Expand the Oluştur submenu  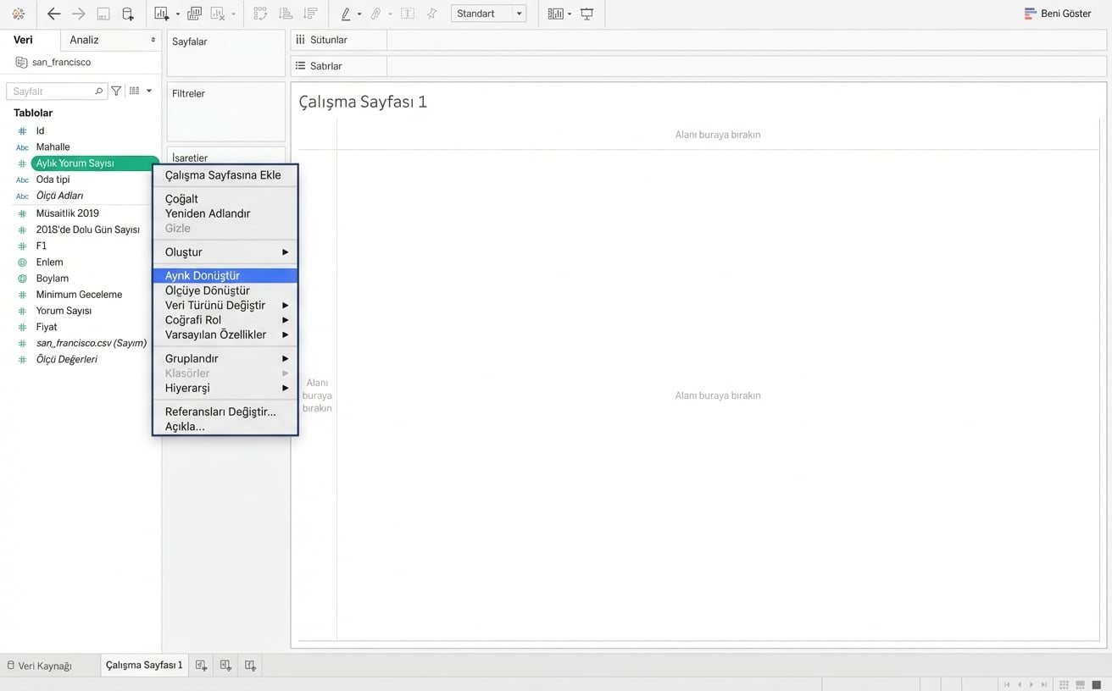click(225, 252)
